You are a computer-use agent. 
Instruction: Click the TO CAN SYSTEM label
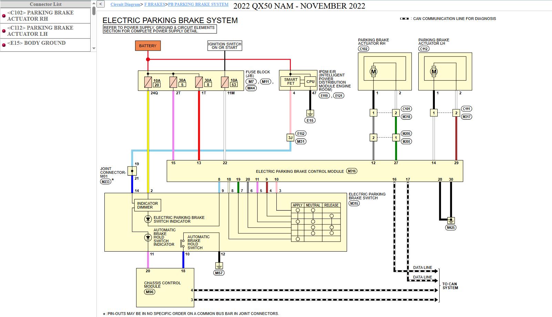[x=450, y=286]
